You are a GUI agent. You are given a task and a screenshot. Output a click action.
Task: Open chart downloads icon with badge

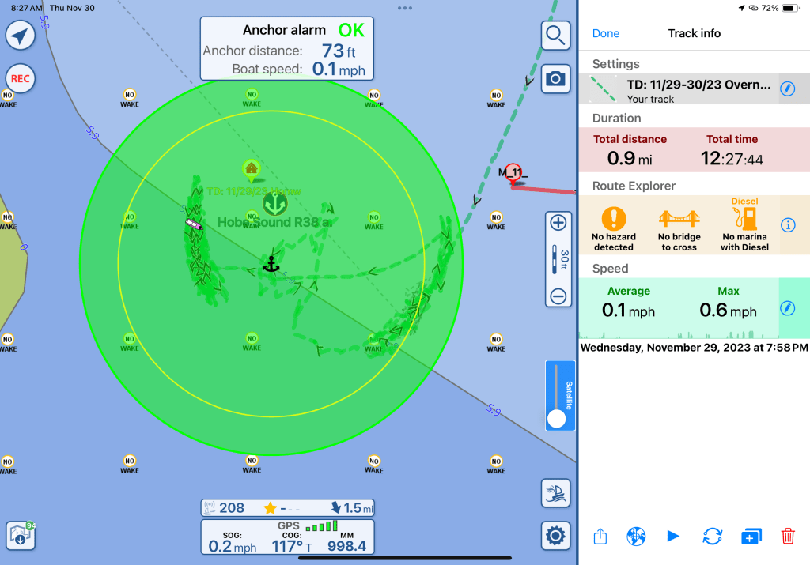tap(21, 536)
